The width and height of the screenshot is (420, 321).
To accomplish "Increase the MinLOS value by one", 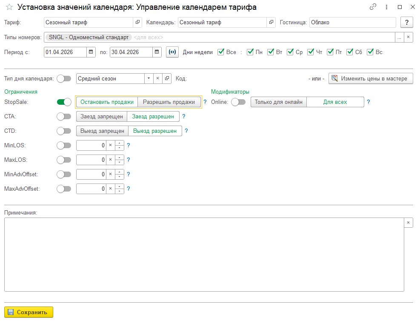I will pyautogui.click(x=120, y=143).
